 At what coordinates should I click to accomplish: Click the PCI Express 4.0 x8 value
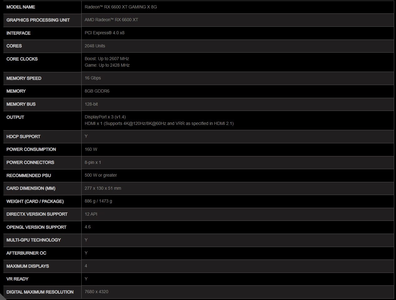104,33
